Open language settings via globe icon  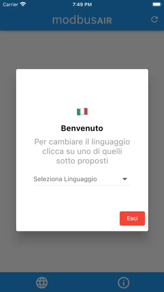click(x=42, y=283)
